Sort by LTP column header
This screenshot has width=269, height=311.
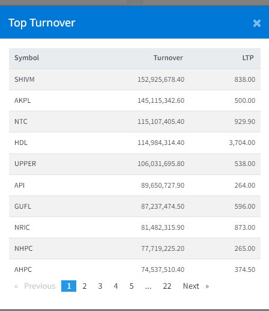coord(248,58)
